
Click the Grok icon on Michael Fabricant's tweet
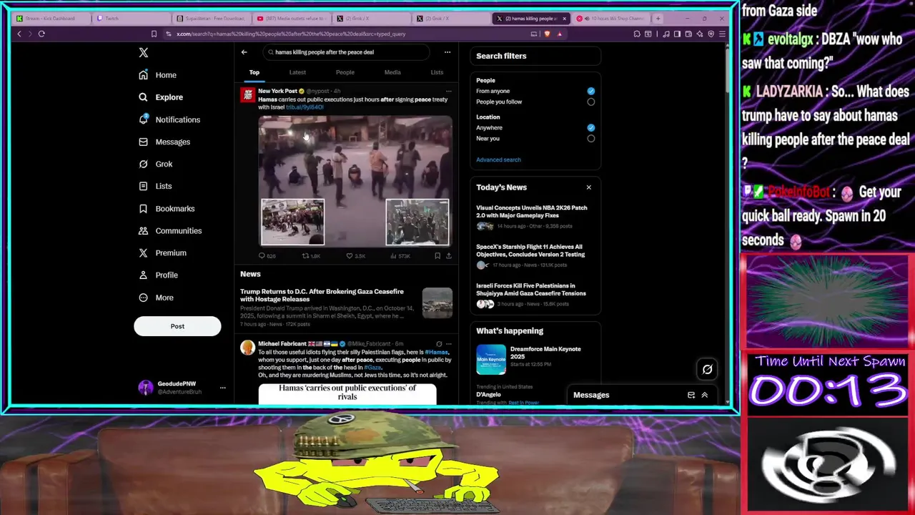[439, 344]
